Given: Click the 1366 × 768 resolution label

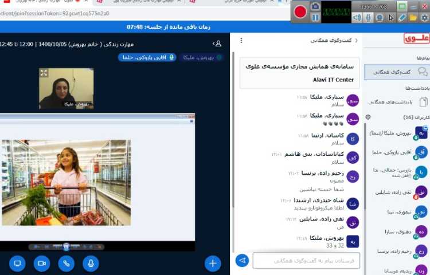Looking at the screenshot, I should [x=374, y=6].
